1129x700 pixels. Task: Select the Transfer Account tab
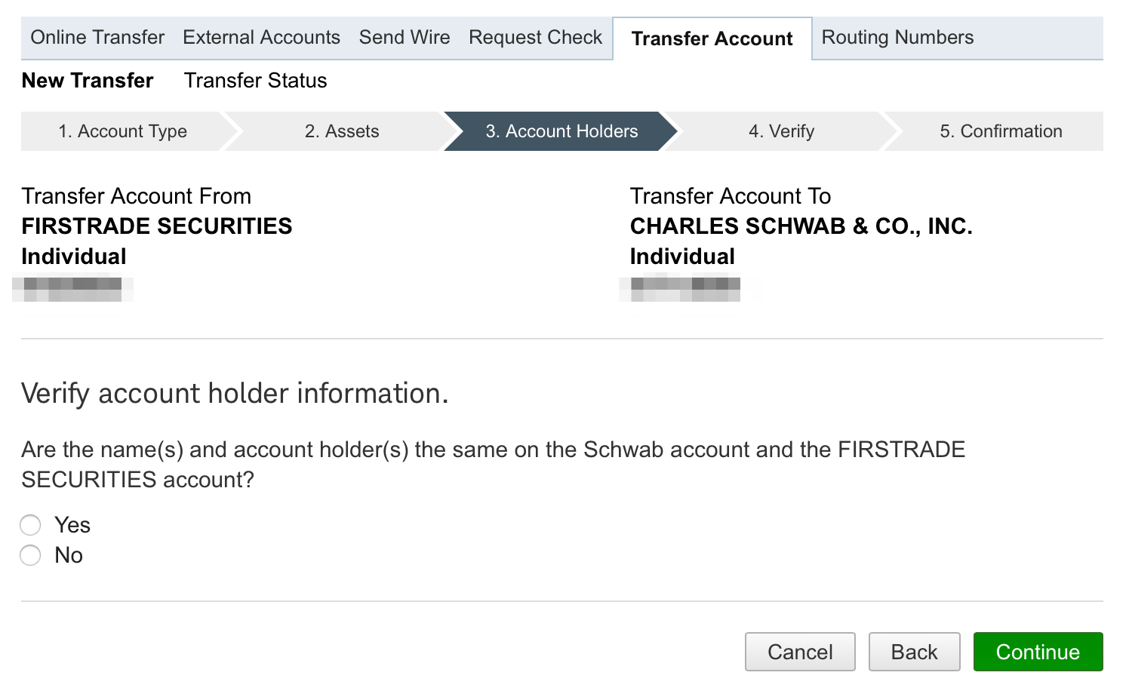tap(712, 38)
